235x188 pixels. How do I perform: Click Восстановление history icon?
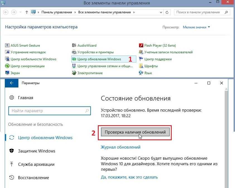tap(11, 177)
